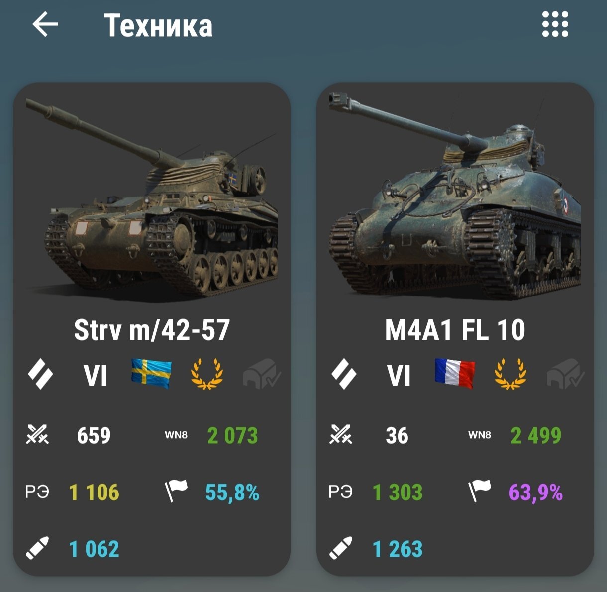
Task: Open the nine-dot grid menu
Action: coord(555,24)
